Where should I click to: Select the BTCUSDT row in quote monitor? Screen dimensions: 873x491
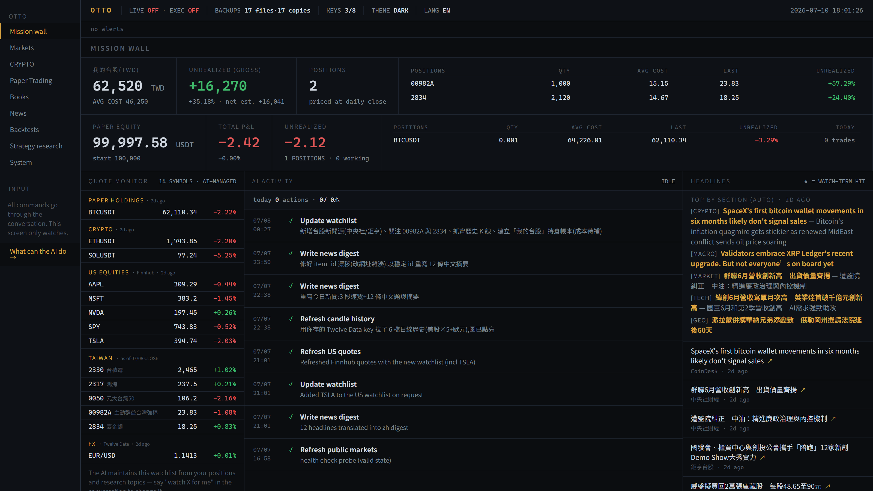click(162, 212)
